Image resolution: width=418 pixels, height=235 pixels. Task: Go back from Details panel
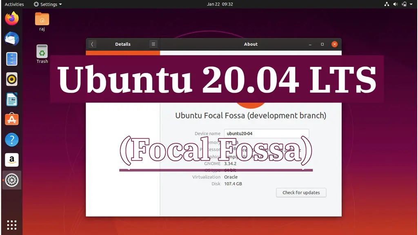pyautogui.click(x=92, y=44)
